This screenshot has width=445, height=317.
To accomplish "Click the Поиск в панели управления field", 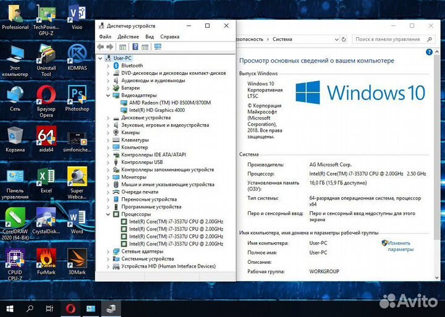I will (394, 39).
